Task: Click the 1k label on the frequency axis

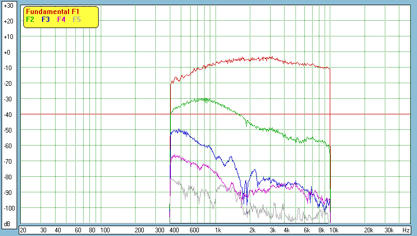Action: tap(218, 230)
